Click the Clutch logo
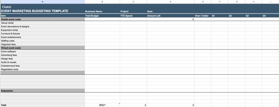The height and width of the screenshot is (107, 279). tap(7, 7)
